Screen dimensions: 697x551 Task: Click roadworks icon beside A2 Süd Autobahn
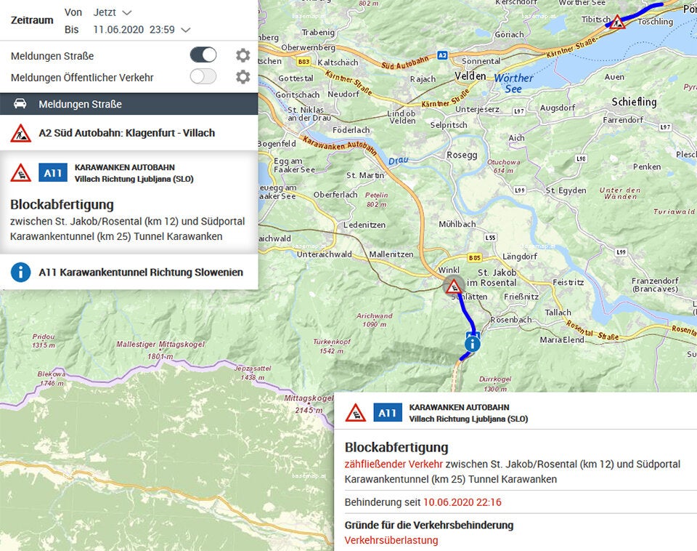[20, 133]
